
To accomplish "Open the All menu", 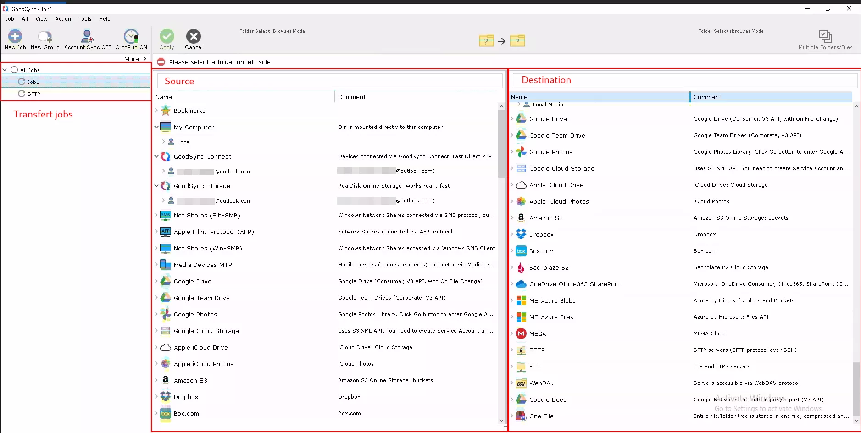I will (x=25, y=19).
